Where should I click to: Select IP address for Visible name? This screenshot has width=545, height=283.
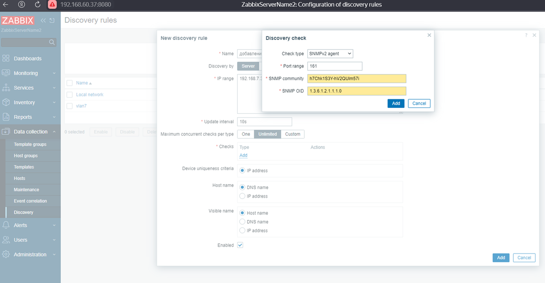click(x=242, y=231)
